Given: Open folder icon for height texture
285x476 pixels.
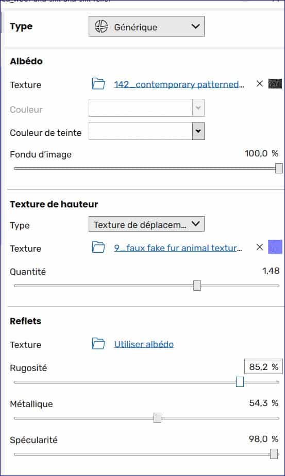Looking at the screenshot, I should click(98, 248).
